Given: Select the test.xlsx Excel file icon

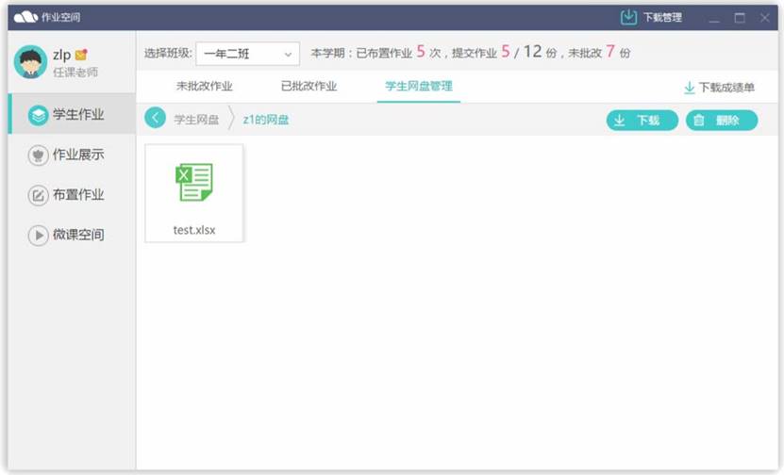Looking at the screenshot, I should [x=194, y=182].
